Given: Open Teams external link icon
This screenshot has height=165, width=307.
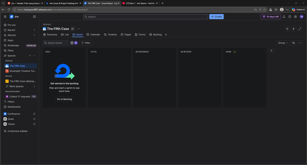Looking at the screenshot, I should (34, 124).
